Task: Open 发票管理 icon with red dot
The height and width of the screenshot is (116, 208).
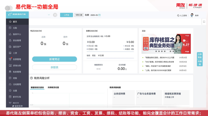Action: (x=10, y=59)
